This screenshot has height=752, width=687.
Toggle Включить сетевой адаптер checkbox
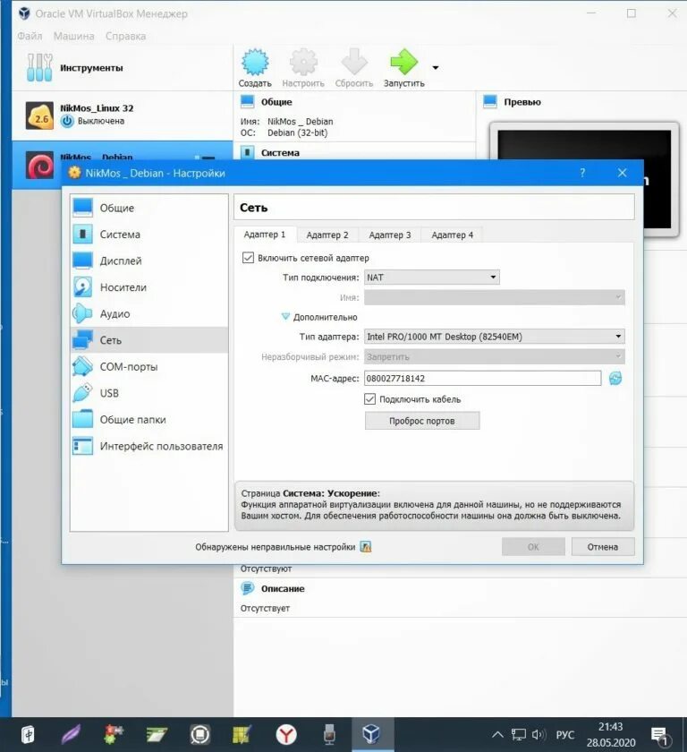pyautogui.click(x=248, y=258)
